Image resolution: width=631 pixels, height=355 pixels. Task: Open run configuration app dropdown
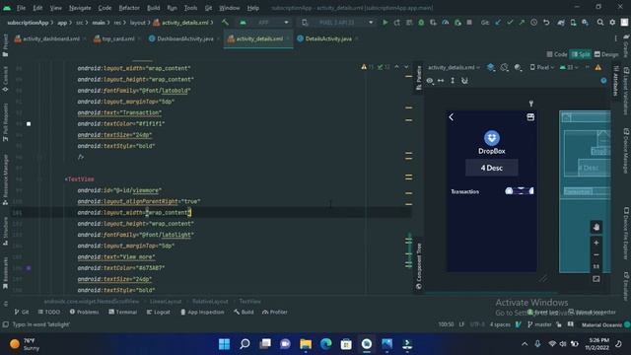click(x=264, y=23)
